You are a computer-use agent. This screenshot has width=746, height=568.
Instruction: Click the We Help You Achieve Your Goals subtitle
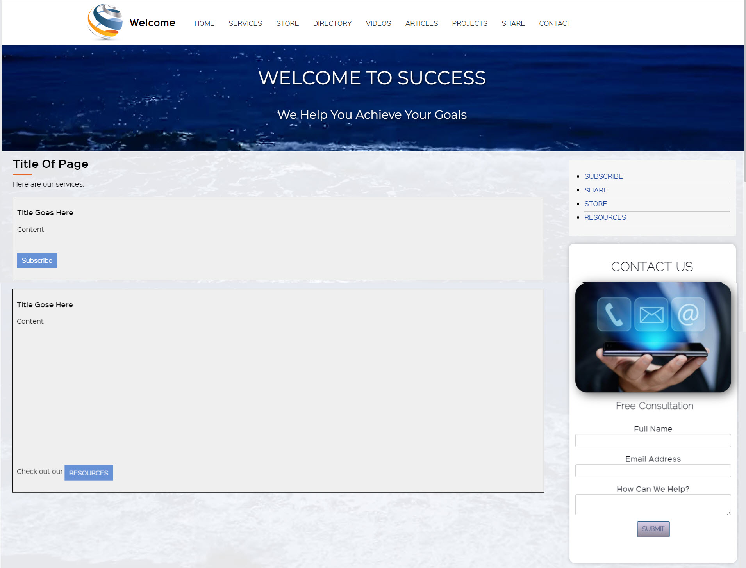click(372, 115)
